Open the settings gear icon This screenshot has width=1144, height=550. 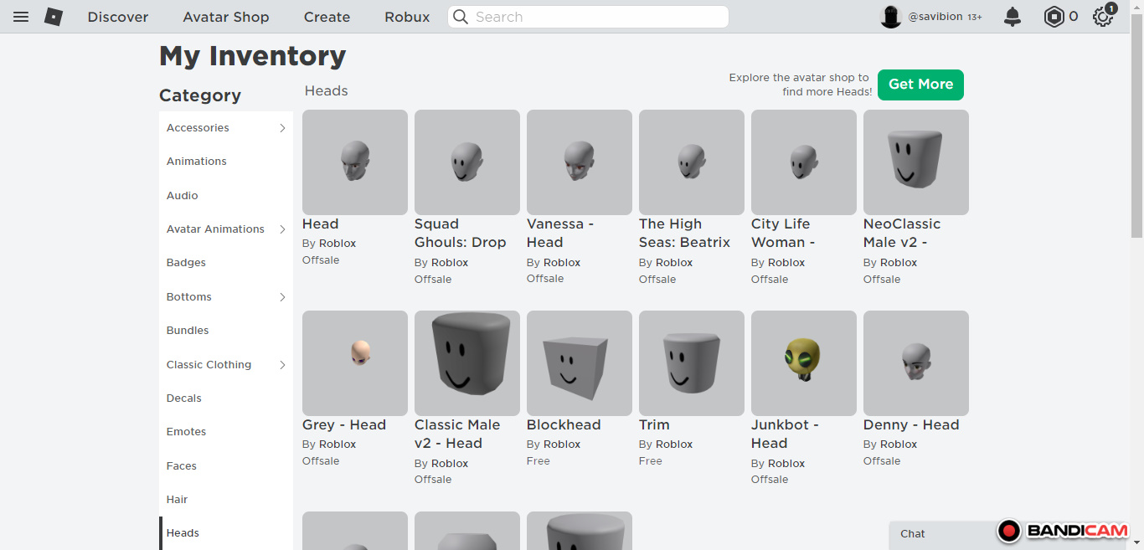coord(1102,17)
